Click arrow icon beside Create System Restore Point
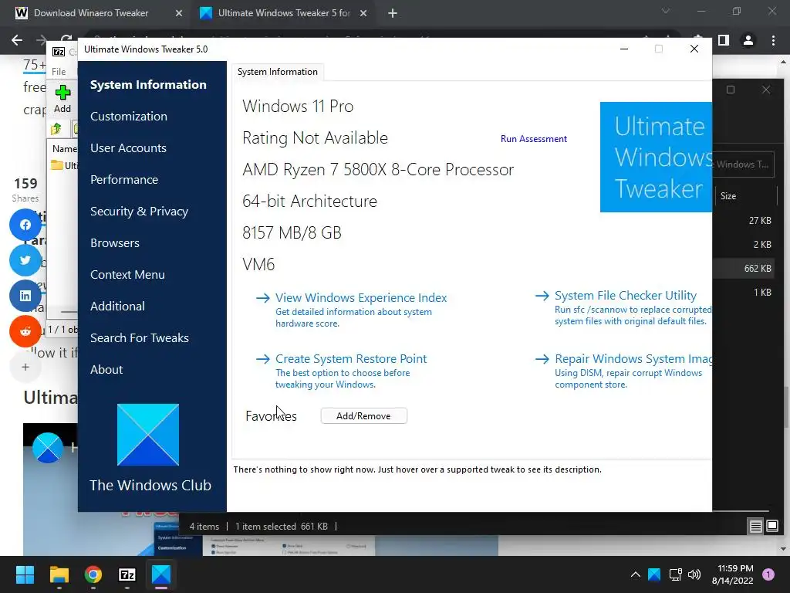 tap(263, 359)
